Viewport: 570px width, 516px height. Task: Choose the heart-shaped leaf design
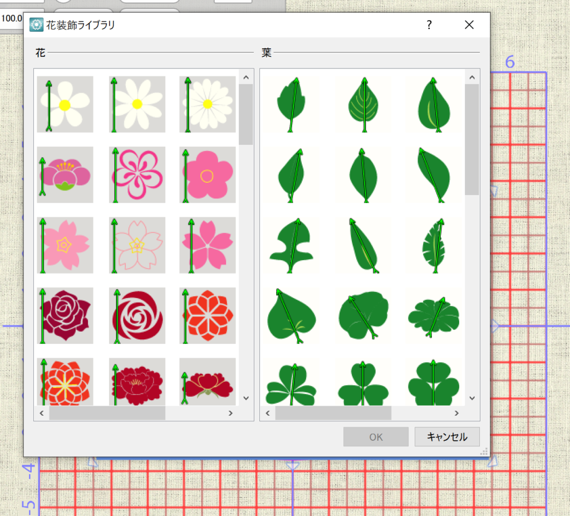(291, 316)
